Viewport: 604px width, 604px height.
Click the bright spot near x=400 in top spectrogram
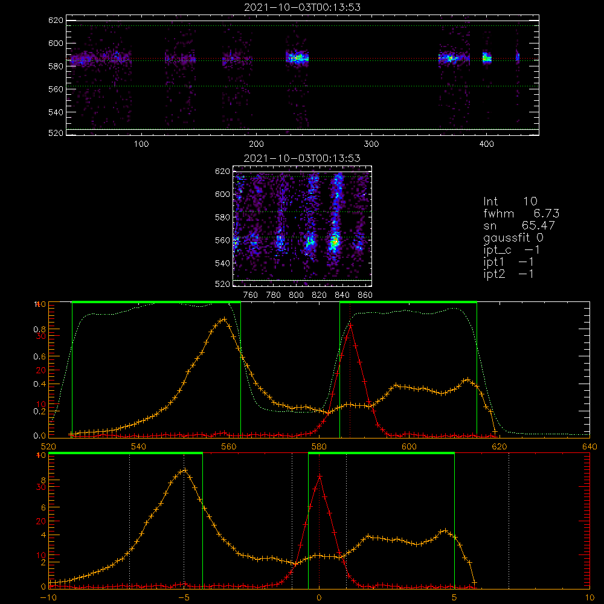pos(487,58)
